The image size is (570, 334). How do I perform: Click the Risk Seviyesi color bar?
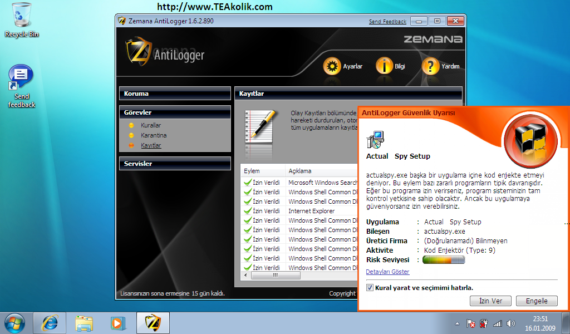(444, 260)
